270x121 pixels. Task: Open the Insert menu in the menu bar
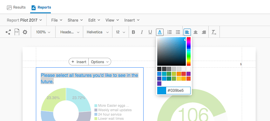click(x=132, y=20)
